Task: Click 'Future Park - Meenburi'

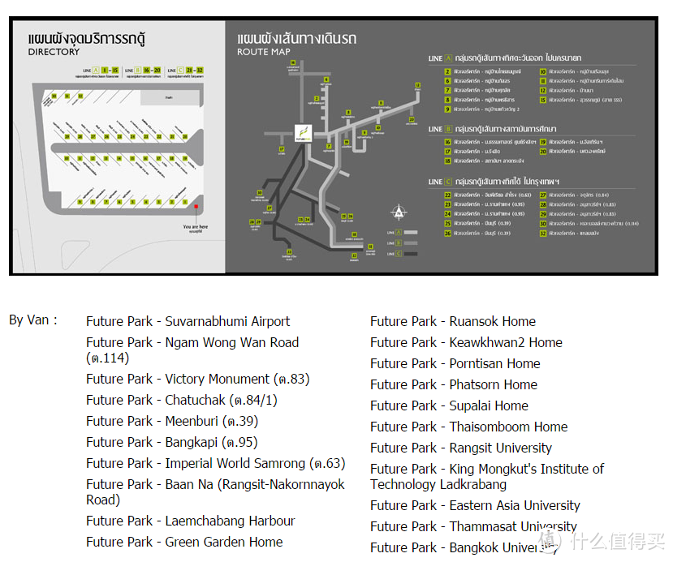Action: click(172, 421)
